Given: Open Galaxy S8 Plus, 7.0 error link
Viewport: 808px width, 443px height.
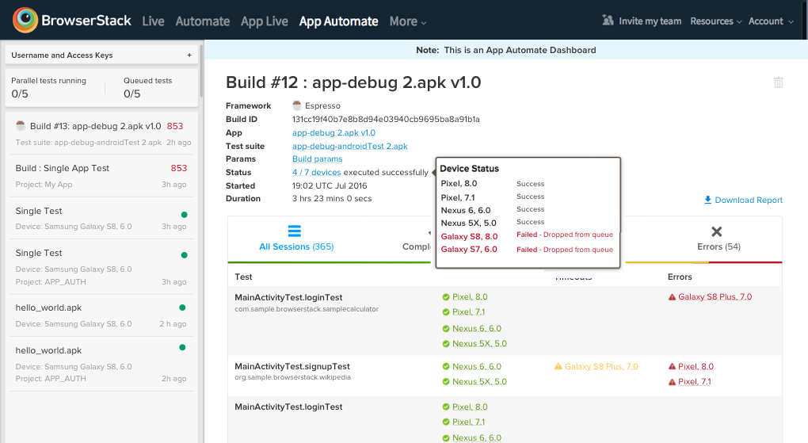Looking at the screenshot, I should pos(715,296).
